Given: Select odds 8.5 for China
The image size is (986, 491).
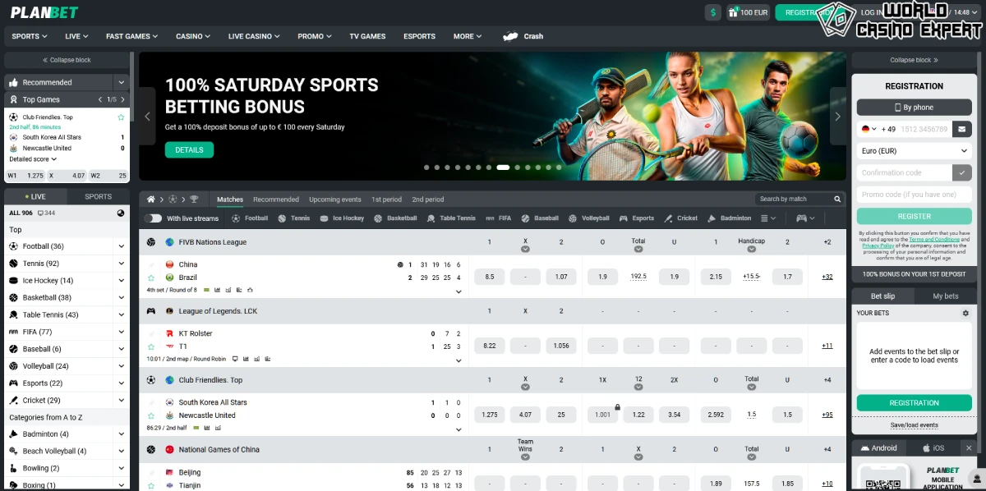Looking at the screenshot, I should (x=490, y=277).
